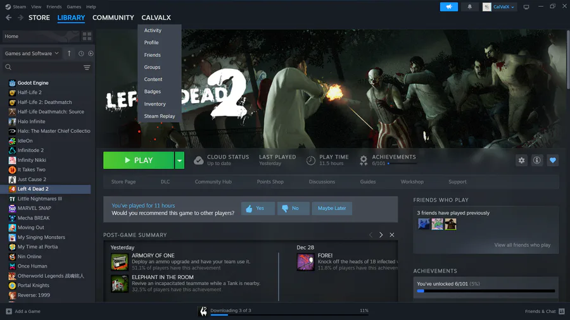Click the FORE! achievement icon
The image size is (570, 320).
pyautogui.click(x=306, y=262)
